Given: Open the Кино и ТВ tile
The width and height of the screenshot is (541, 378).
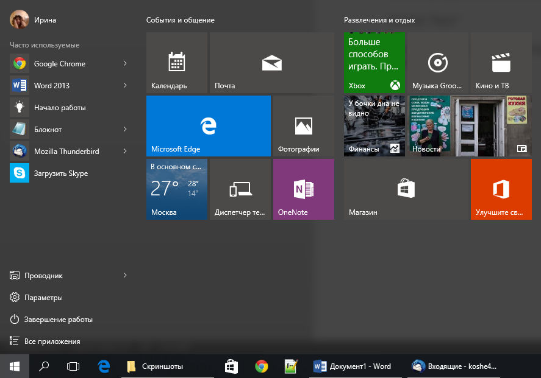Looking at the screenshot, I should 501,63.
